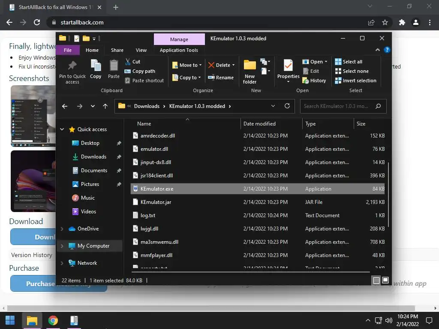This screenshot has width=439, height=329.
Task: Open Chrome from the taskbar
Action: (53, 320)
